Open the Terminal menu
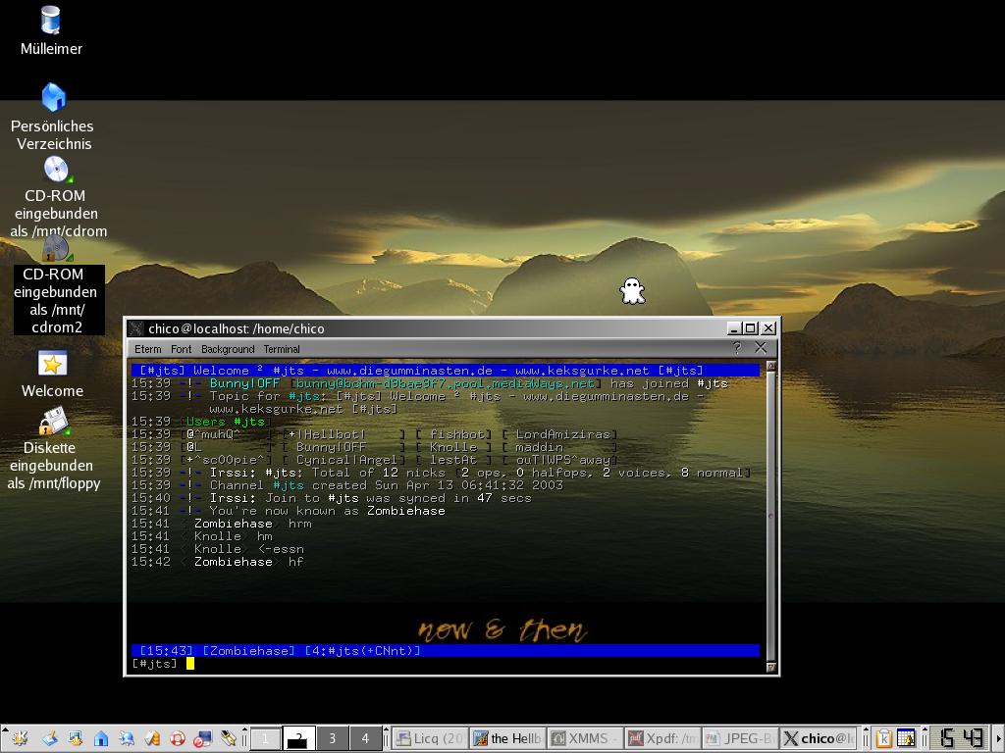This screenshot has width=1005, height=753. [282, 349]
